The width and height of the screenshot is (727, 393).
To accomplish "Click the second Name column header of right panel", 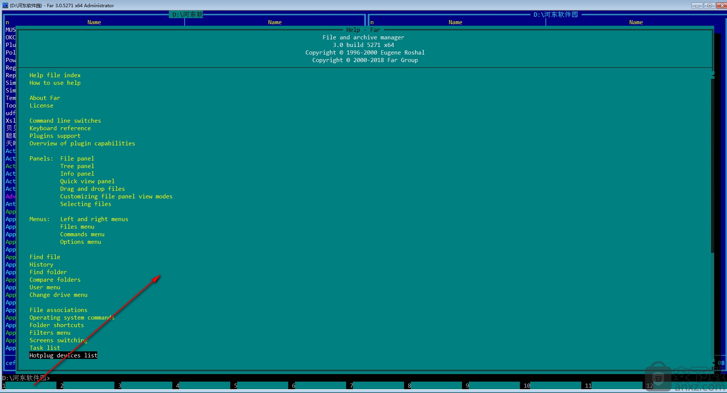I will [636, 22].
